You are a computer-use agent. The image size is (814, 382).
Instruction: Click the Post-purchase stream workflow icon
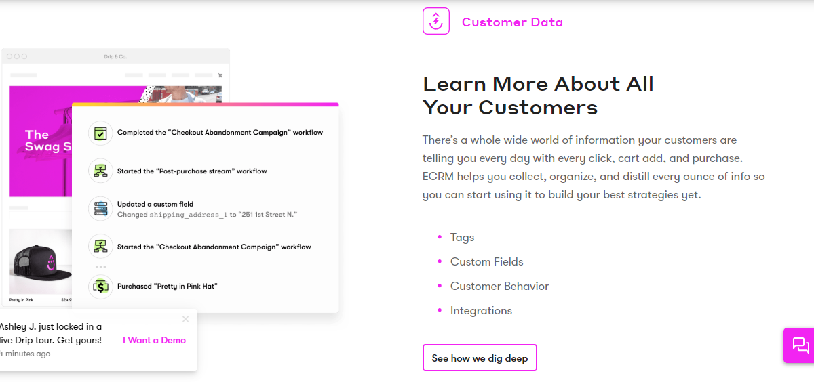(100, 171)
